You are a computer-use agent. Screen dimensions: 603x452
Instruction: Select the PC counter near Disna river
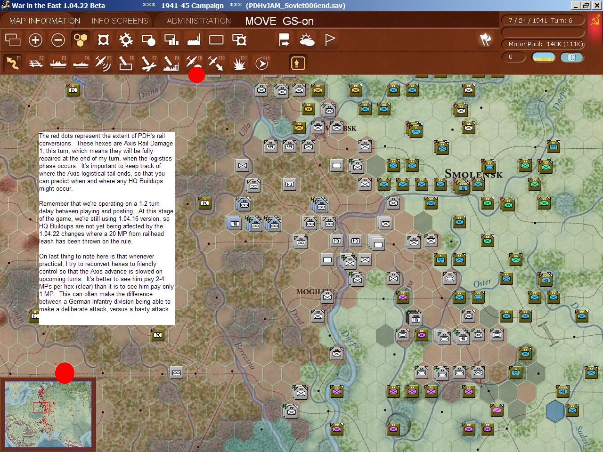point(73,90)
